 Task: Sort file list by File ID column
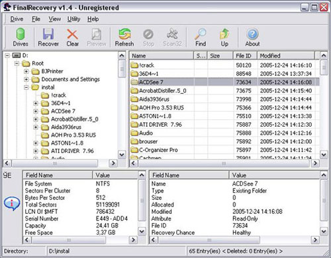pyautogui.click(x=245, y=55)
